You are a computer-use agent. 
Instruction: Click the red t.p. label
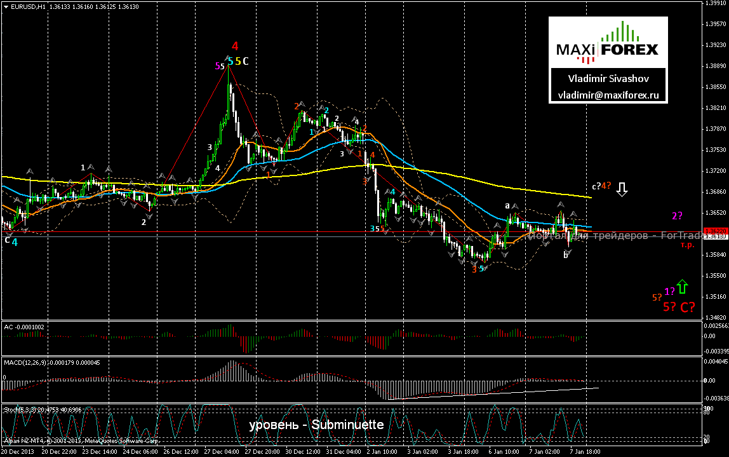[686, 244]
